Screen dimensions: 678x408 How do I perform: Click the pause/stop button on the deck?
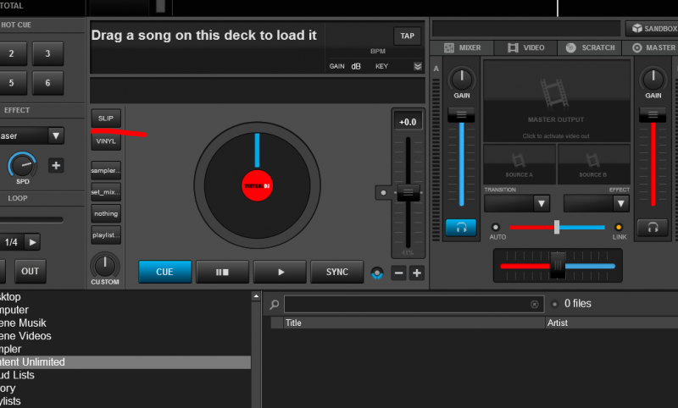click(x=222, y=272)
